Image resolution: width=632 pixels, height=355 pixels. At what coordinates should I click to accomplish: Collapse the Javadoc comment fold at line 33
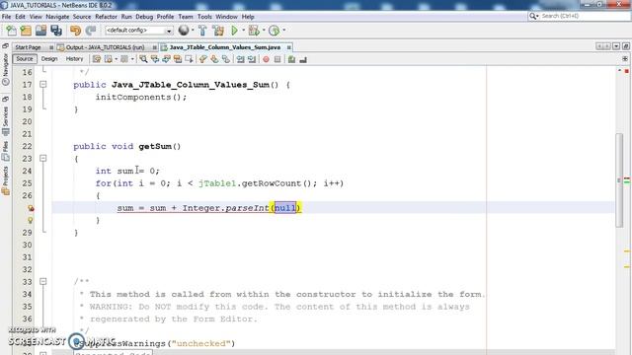coord(43,282)
